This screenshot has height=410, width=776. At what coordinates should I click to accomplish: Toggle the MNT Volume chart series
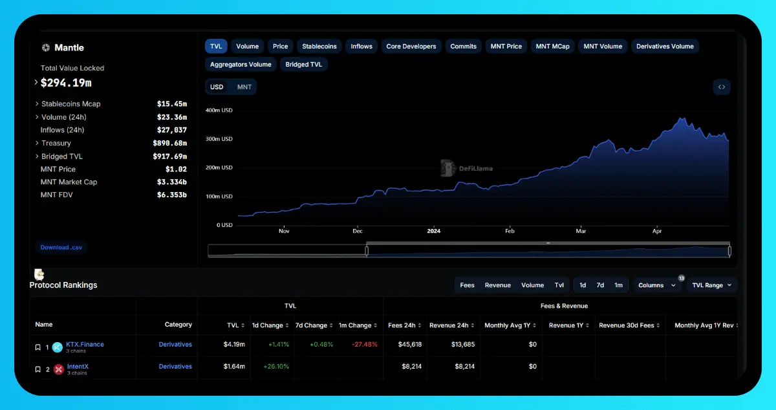603,47
